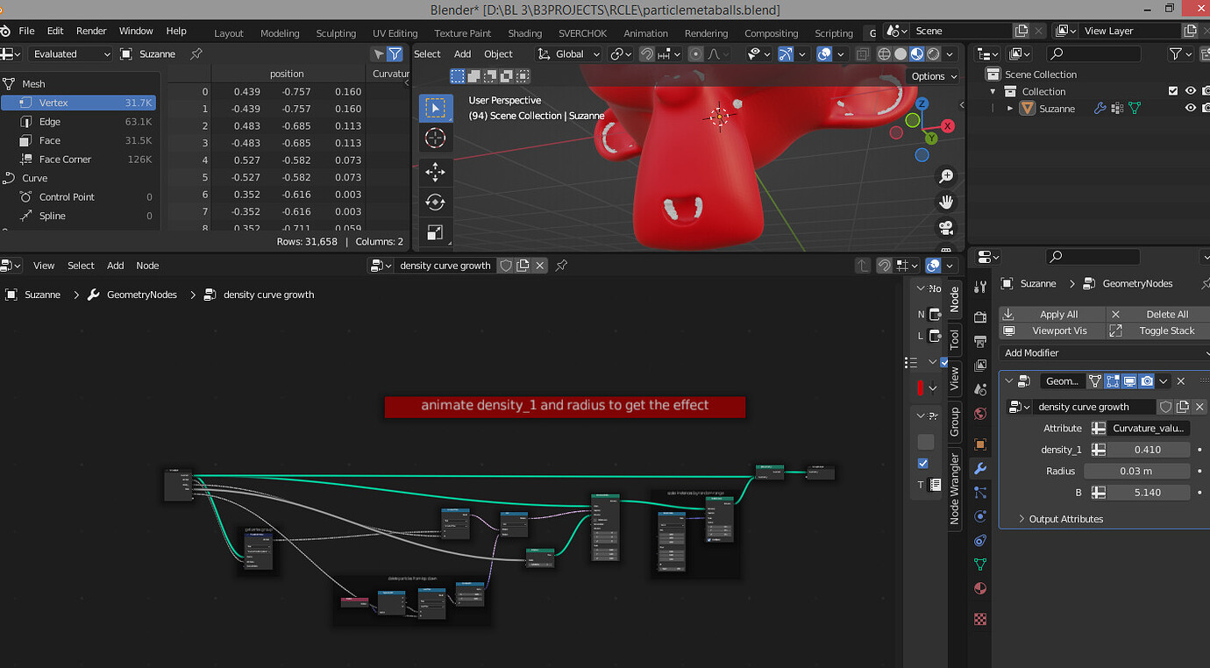Select Vertex domain in spreadsheet
The width and height of the screenshot is (1210, 668).
click(x=79, y=103)
